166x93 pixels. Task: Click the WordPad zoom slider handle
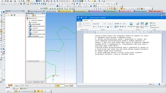tap(159, 84)
